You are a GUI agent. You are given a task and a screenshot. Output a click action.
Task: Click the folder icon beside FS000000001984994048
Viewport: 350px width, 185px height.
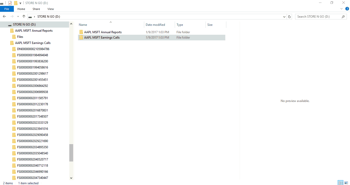click(x=14, y=55)
